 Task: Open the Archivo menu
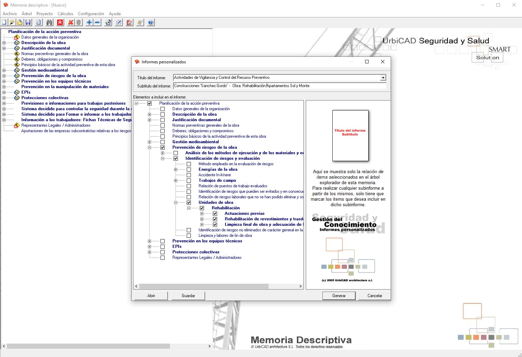(10, 14)
